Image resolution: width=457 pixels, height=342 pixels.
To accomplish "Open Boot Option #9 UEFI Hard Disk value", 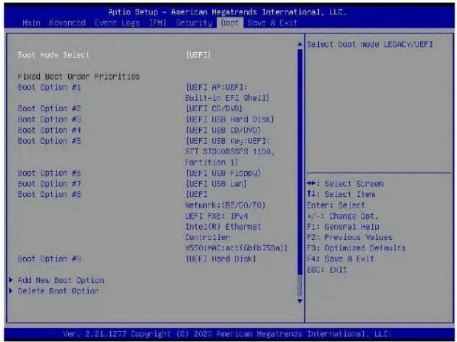I will [221, 259].
